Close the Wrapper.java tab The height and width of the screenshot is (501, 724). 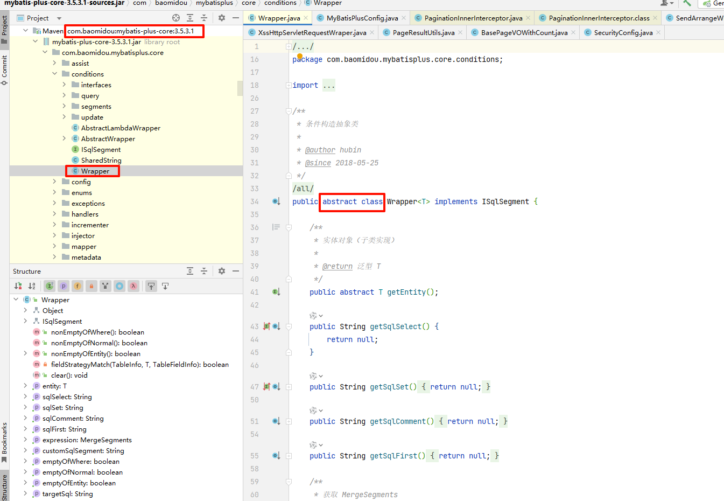tap(306, 18)
